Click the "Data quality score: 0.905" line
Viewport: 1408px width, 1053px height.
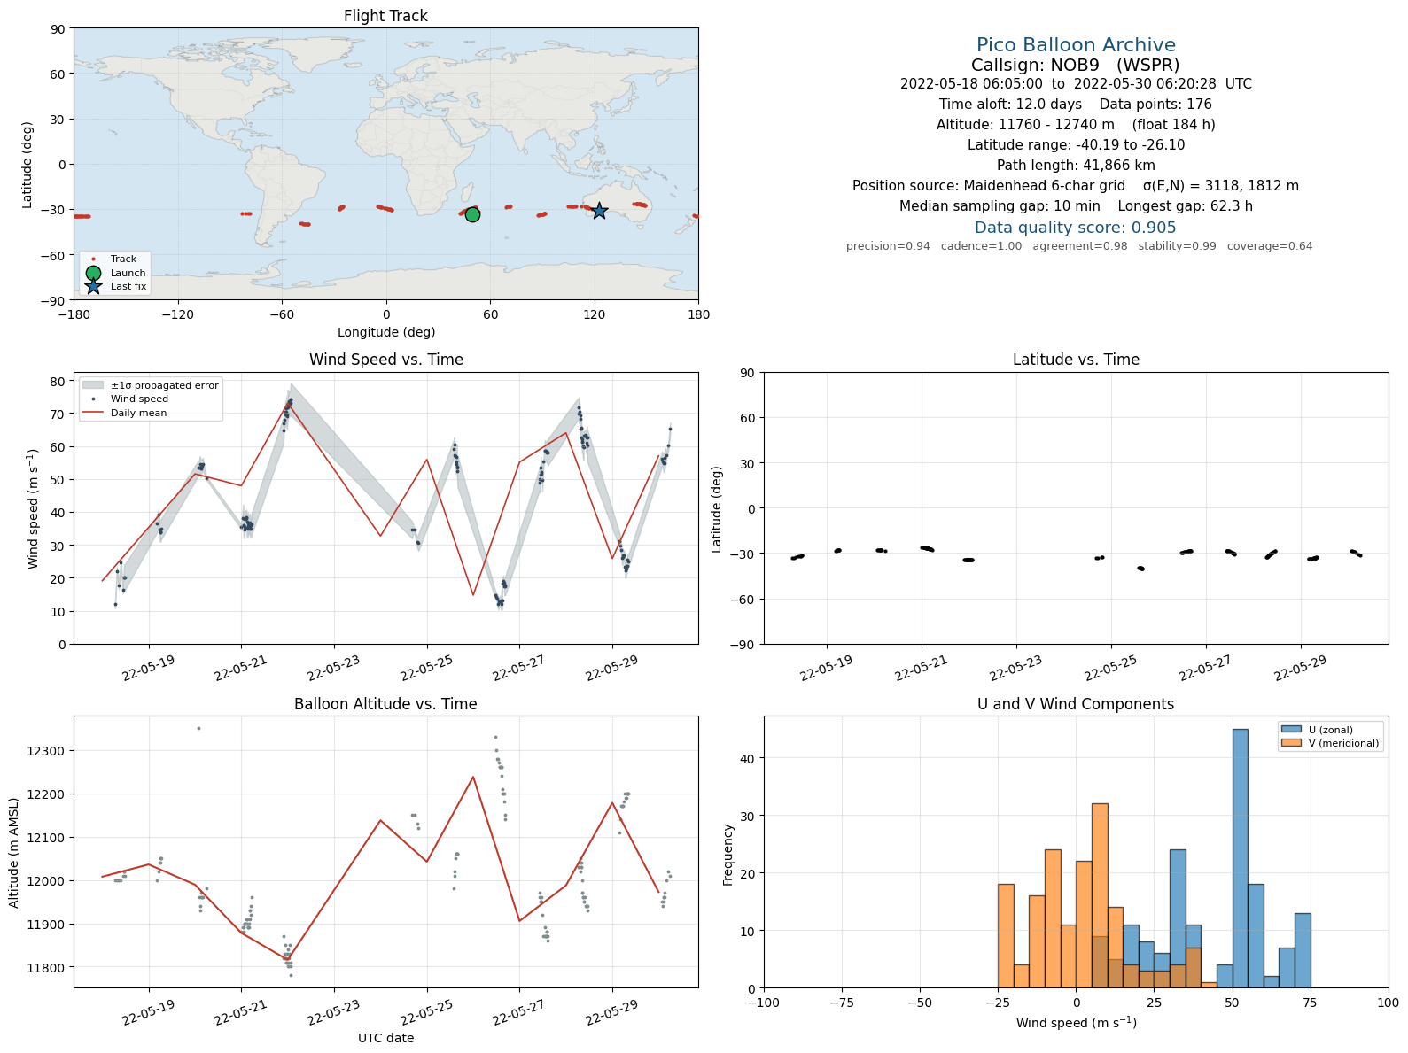point(1076,228)
